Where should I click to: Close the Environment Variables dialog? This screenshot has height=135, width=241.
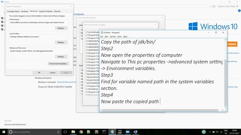tap(162, 18)
